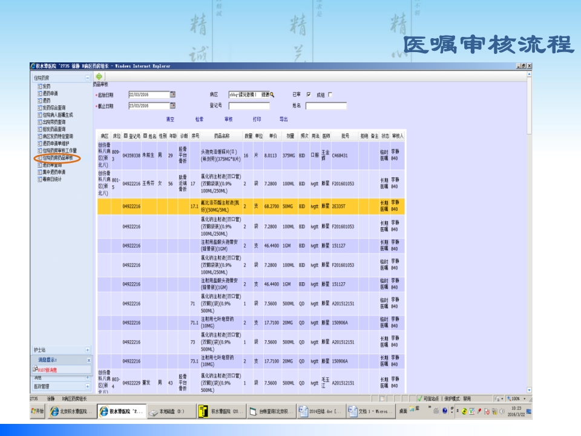Open the 截止日期 end date calendar icon
Viewport: 581px width, 436px height.
(172, 104)
